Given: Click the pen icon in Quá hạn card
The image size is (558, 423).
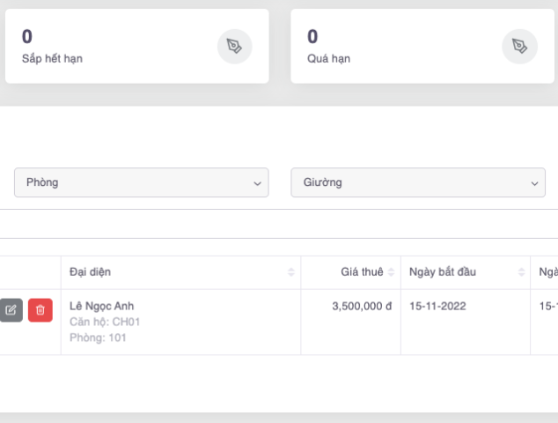Looking at the screenshot, I should pyautogui.click(x=519, y=47).
